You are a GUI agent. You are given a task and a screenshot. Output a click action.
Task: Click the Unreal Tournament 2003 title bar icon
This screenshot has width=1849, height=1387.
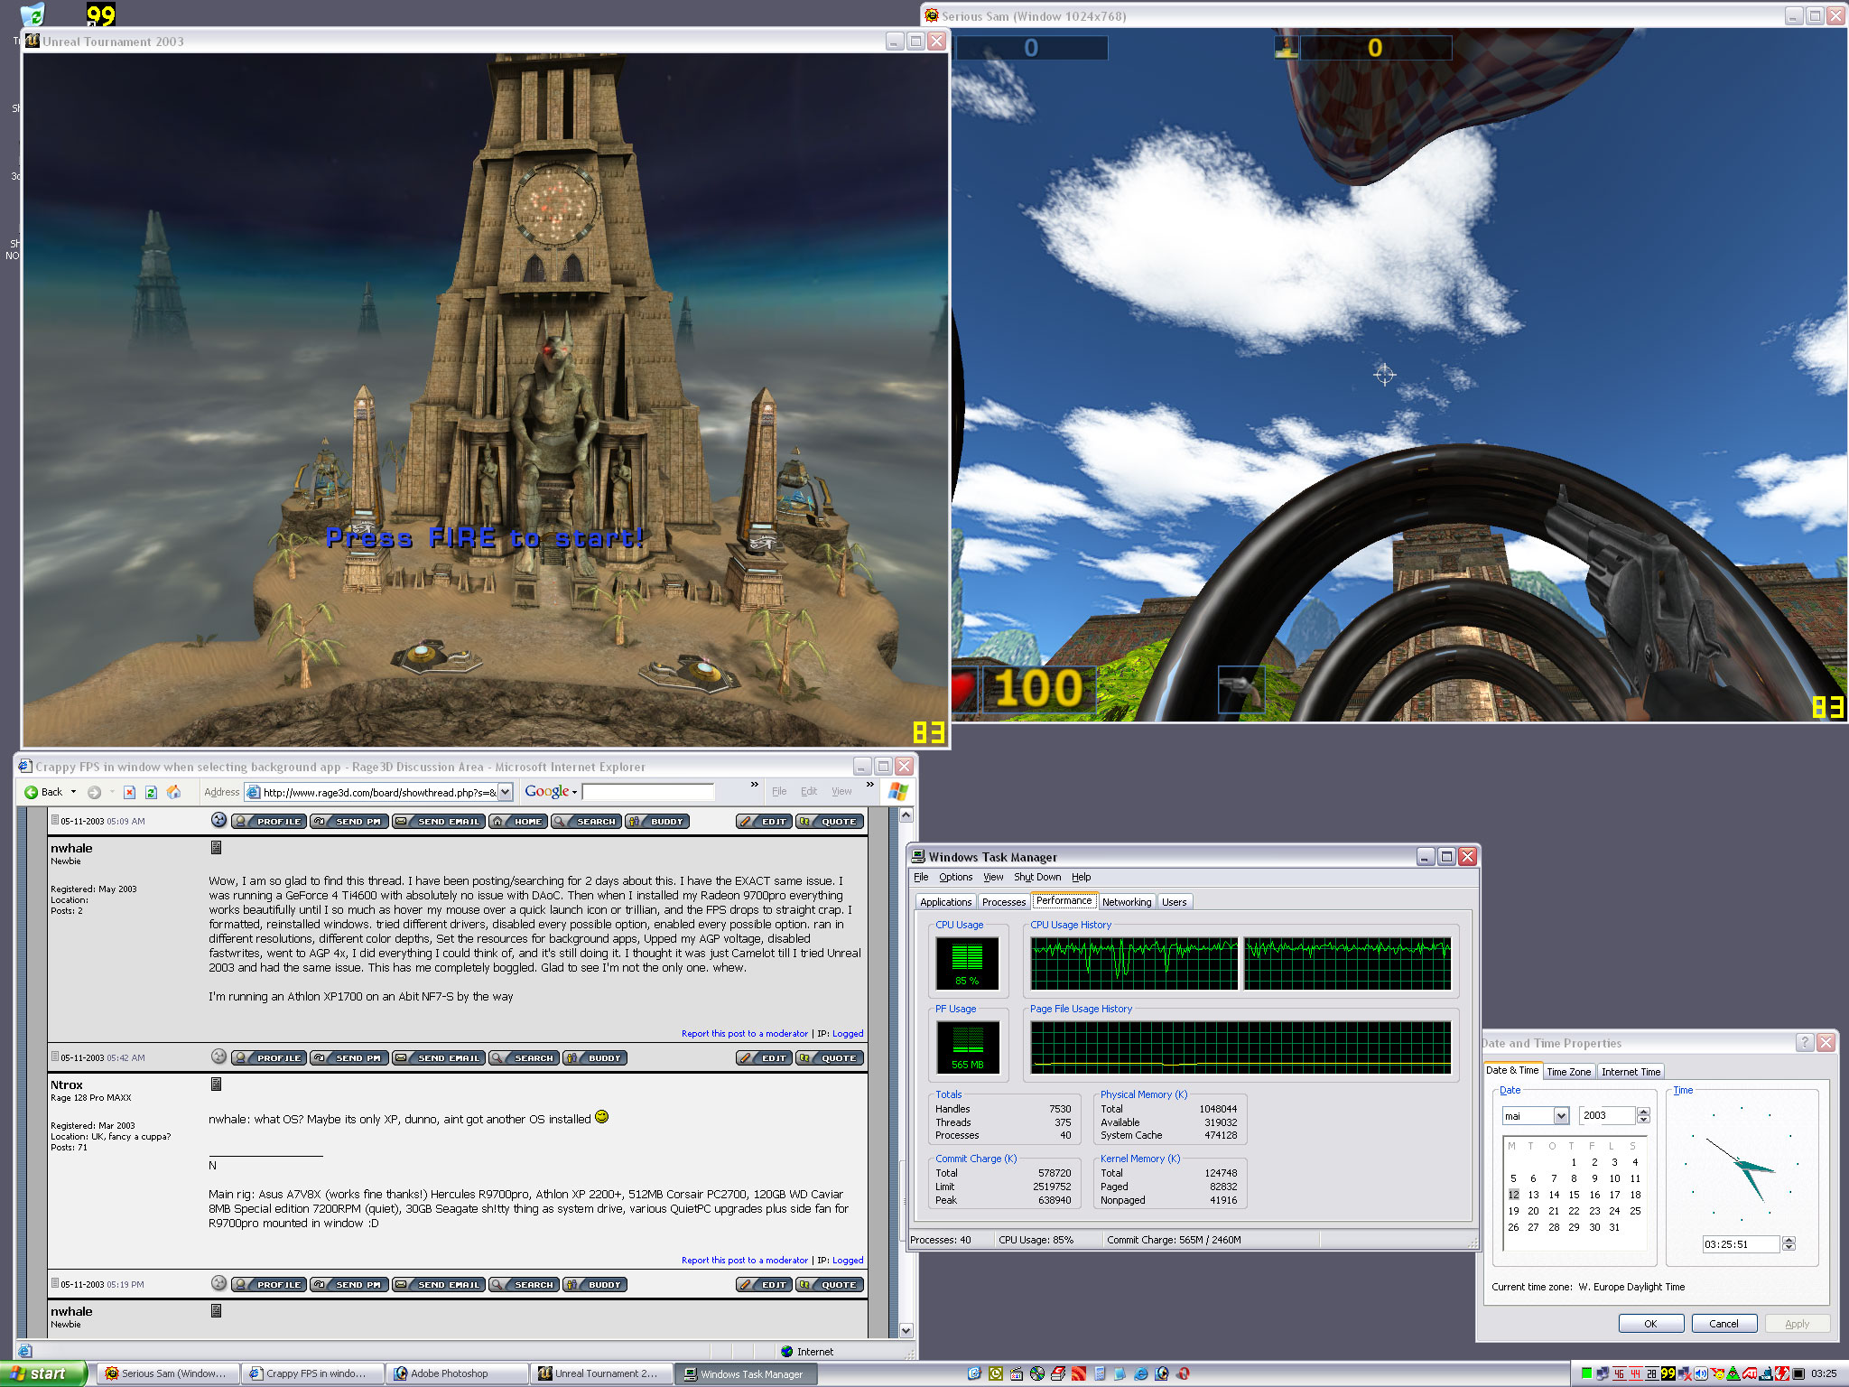(x=33, y=41)
